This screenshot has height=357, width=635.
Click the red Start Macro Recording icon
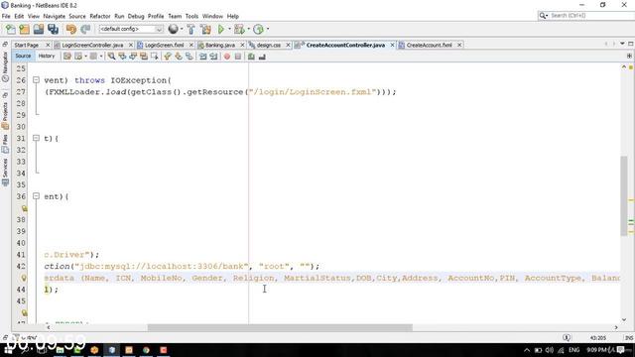click(x=227, y=57)
